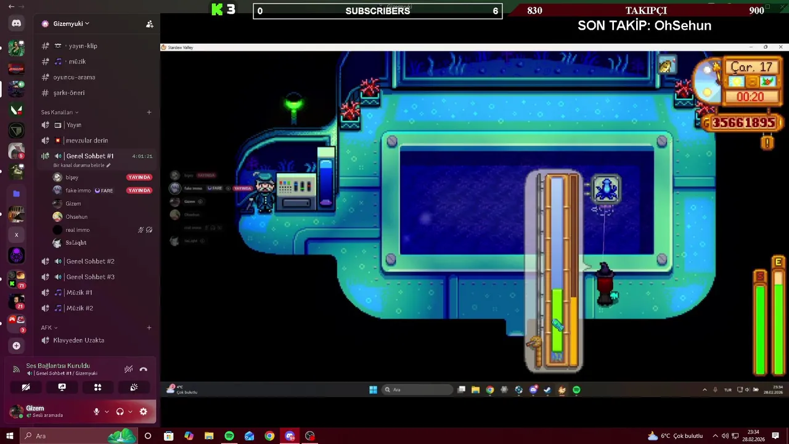
Task: Open the Gizemyuki server menu
Action: pos(65,23)
